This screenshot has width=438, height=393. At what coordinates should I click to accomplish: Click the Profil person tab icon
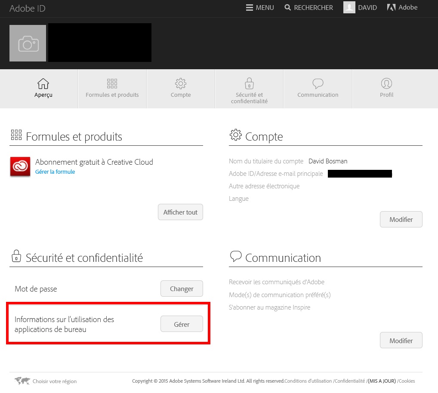[x=387, y=83]
